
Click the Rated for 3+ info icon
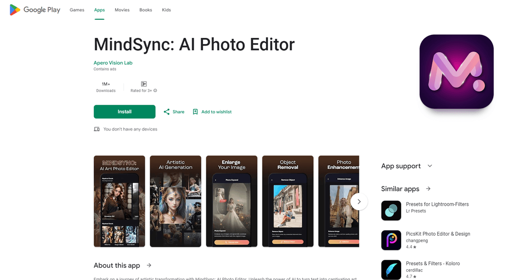[155, 91]
